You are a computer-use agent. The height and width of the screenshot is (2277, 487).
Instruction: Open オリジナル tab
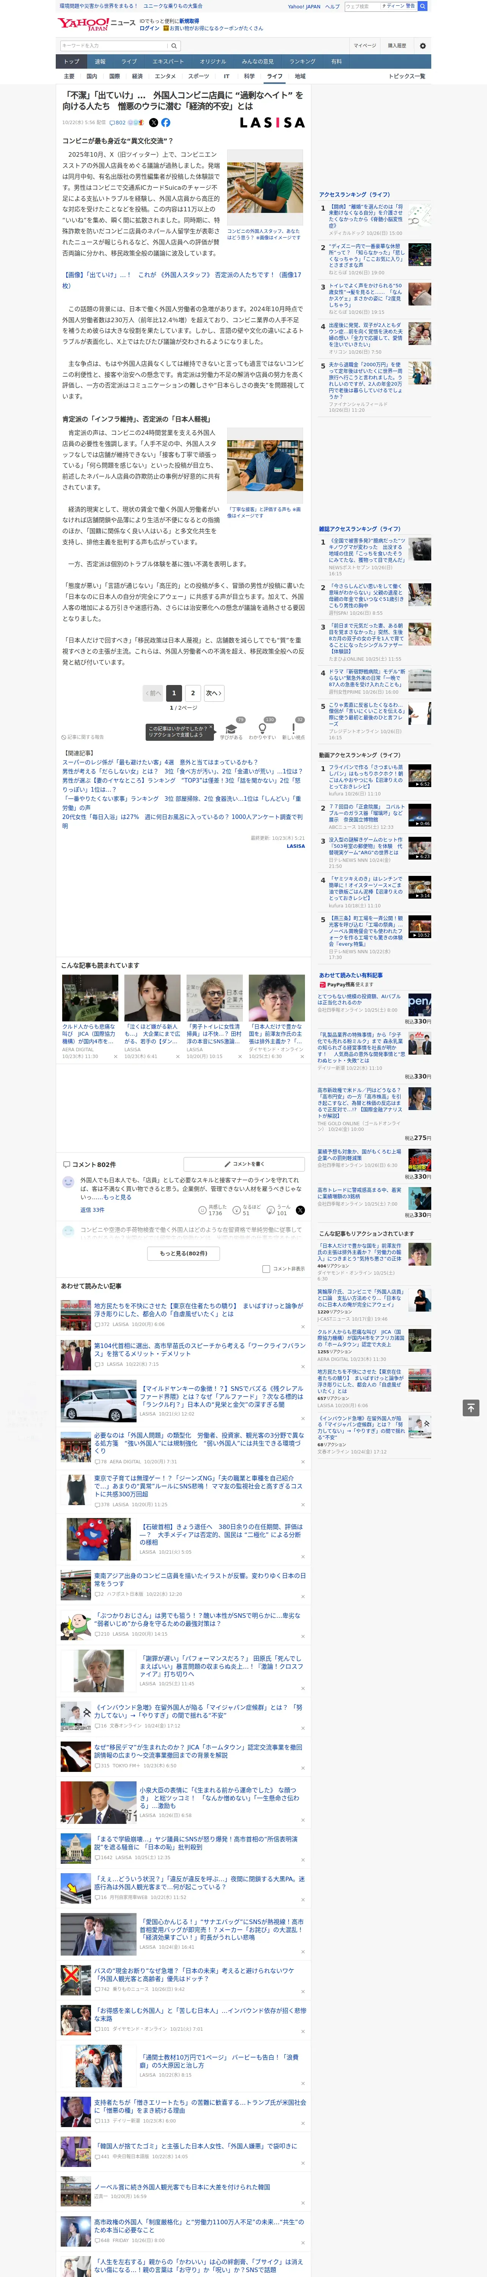click(x=213, y=62)
